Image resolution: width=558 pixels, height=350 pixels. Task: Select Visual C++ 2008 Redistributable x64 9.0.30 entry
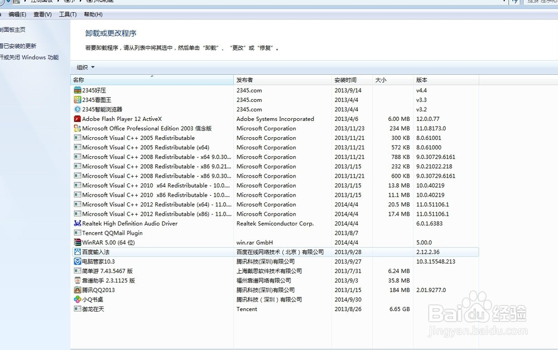[157, 157]
